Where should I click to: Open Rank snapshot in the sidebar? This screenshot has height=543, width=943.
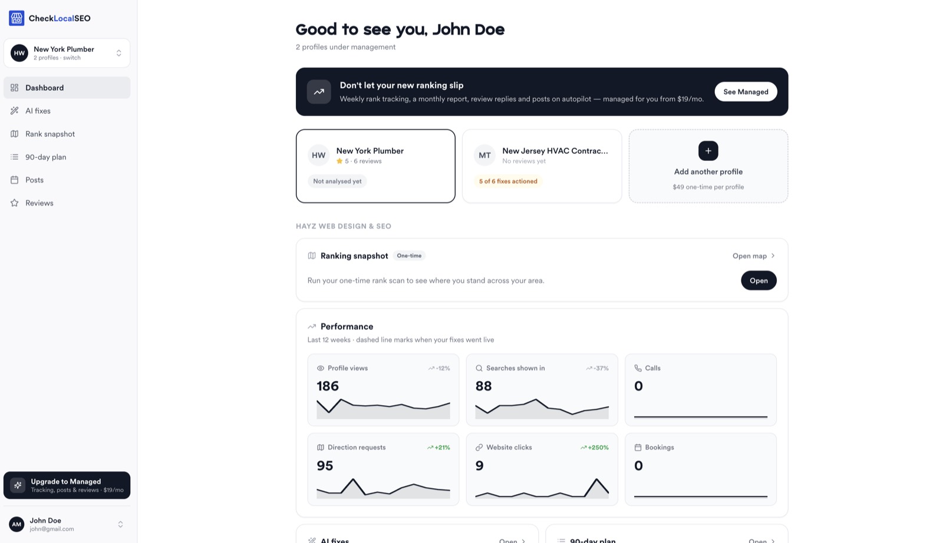[x=67, y=134]
